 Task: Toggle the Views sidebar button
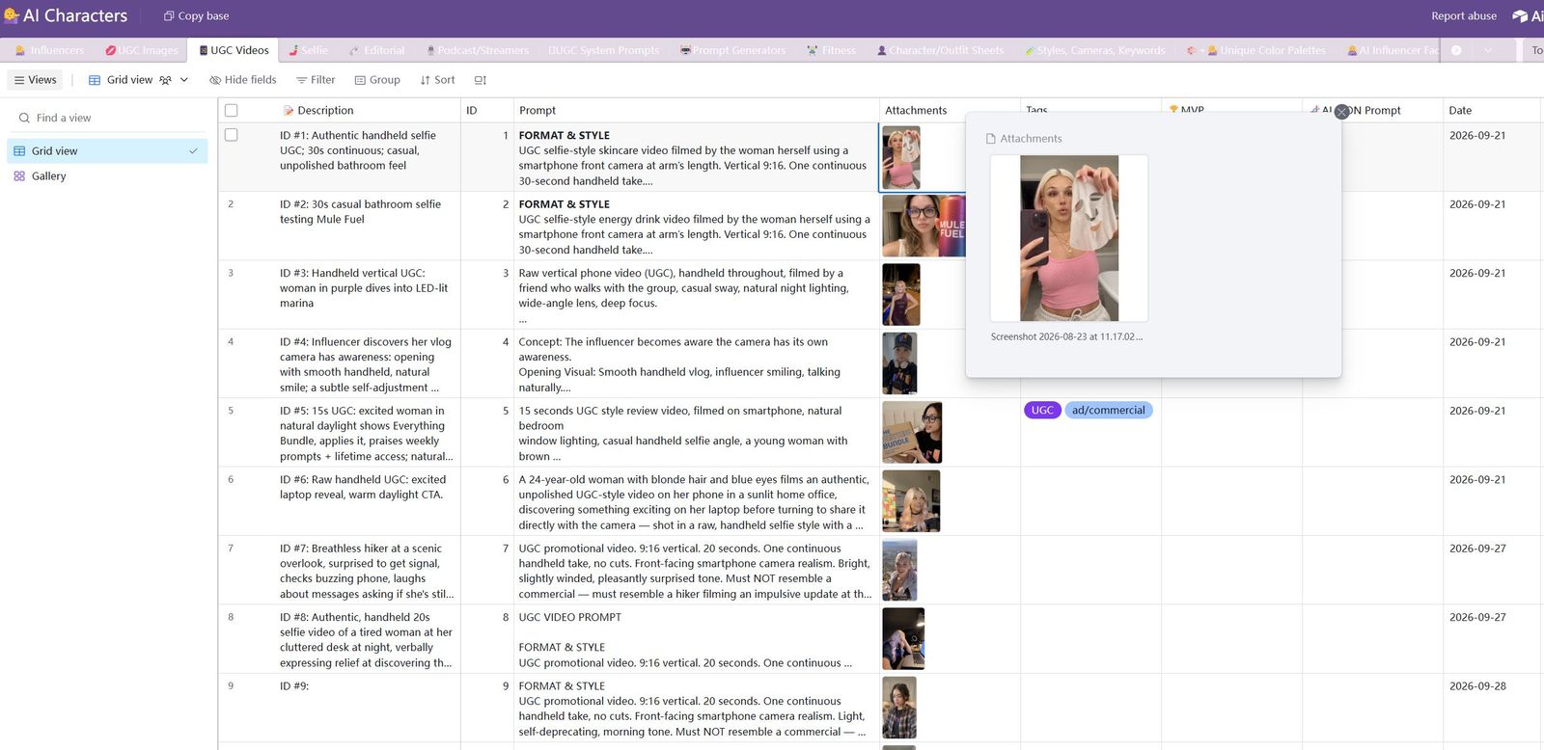(36, 80)
